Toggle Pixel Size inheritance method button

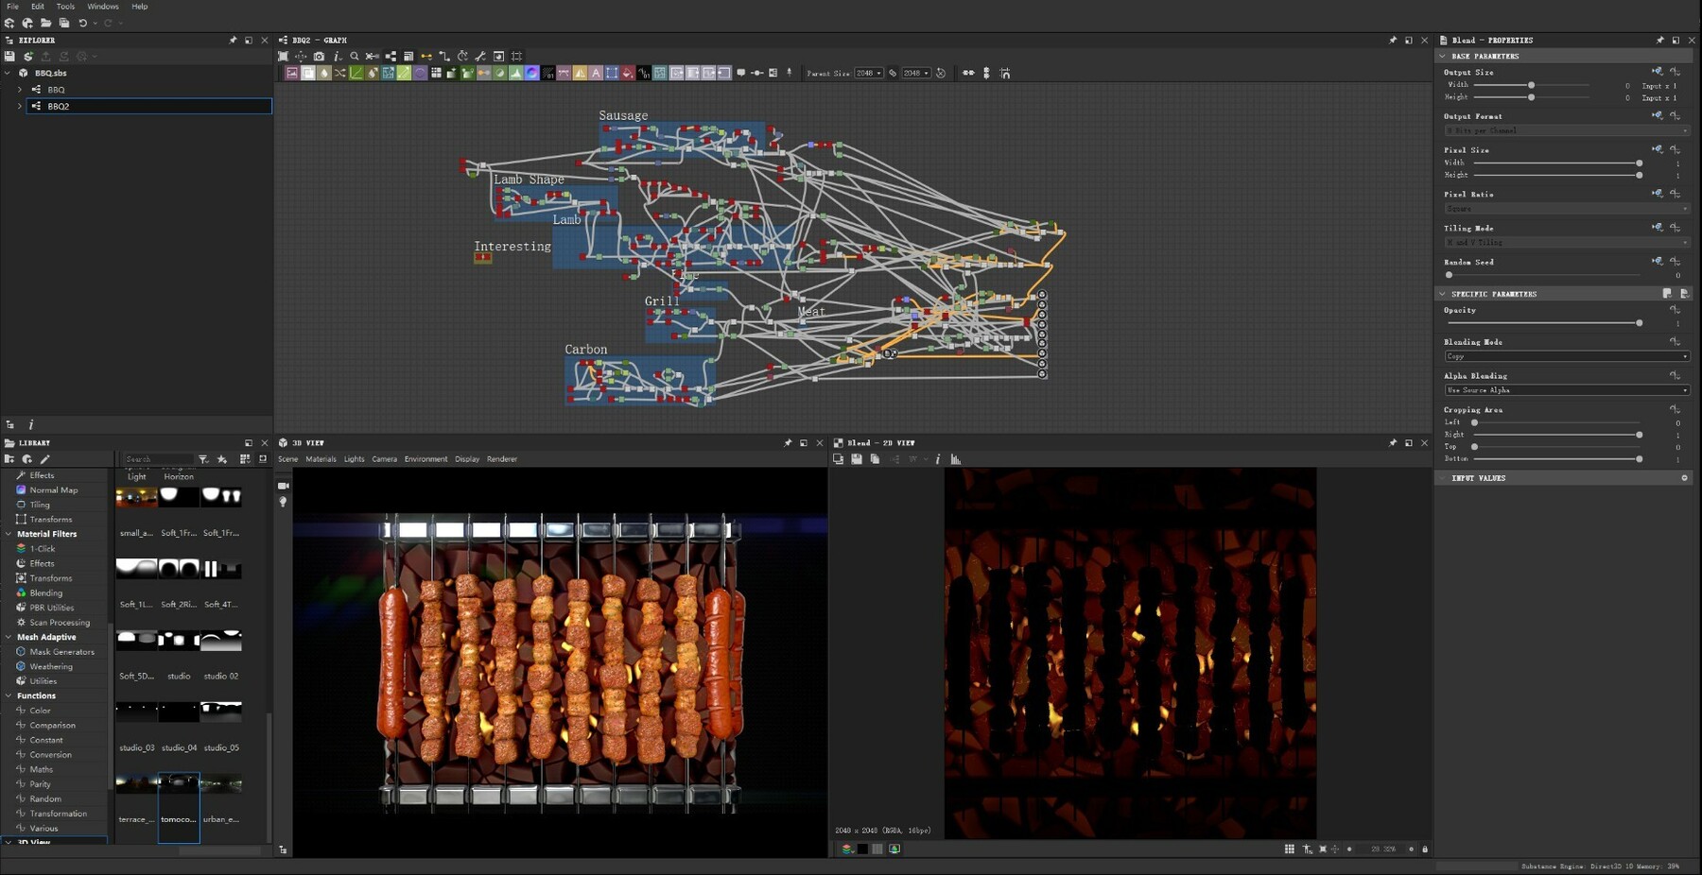pos(1658,149)
